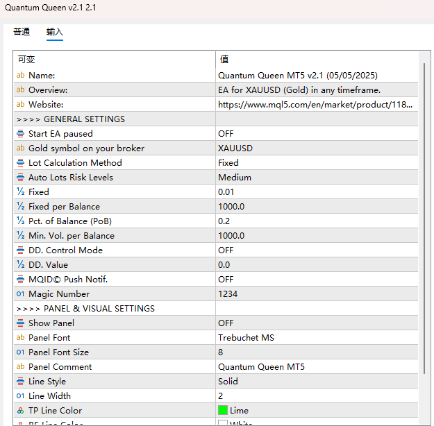The height and width of the screenshot is (426, 434).
Task: Edit Pct. of Balance value 0.2
Action: pos(317,221)
